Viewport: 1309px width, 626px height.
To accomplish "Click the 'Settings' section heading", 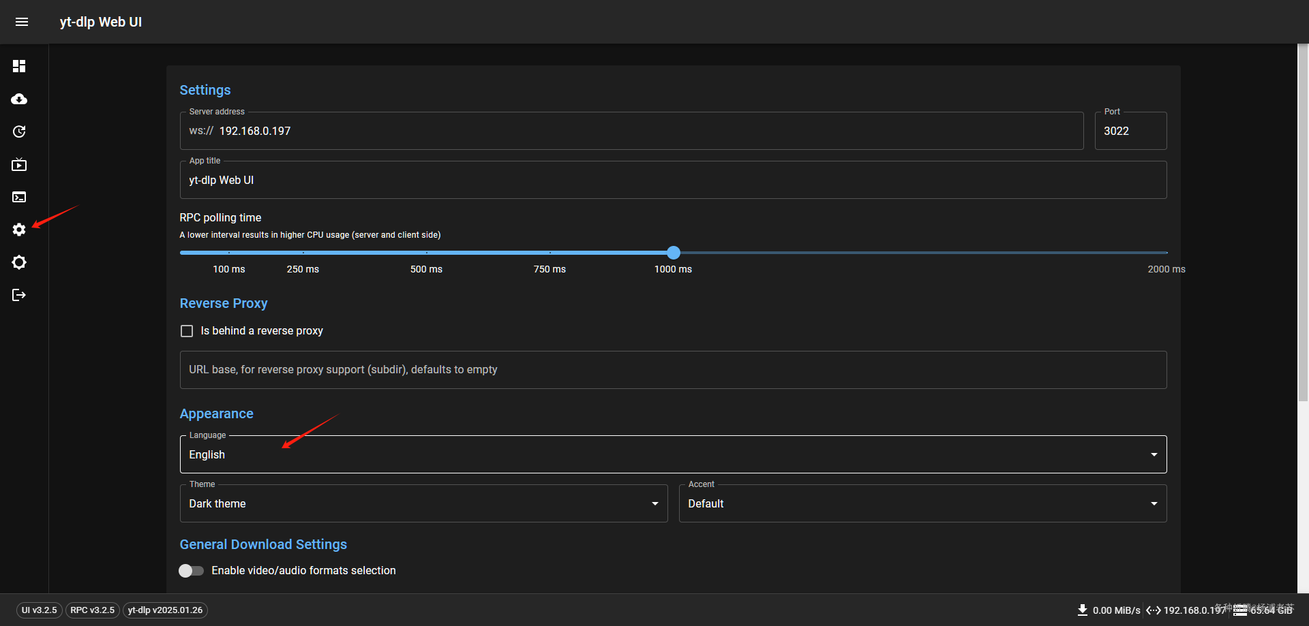I will [205, 90].
